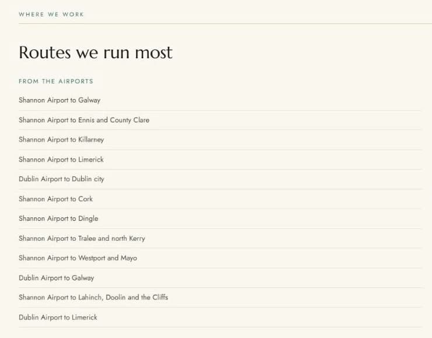Click the 'Routes we run most' heading

96,52
